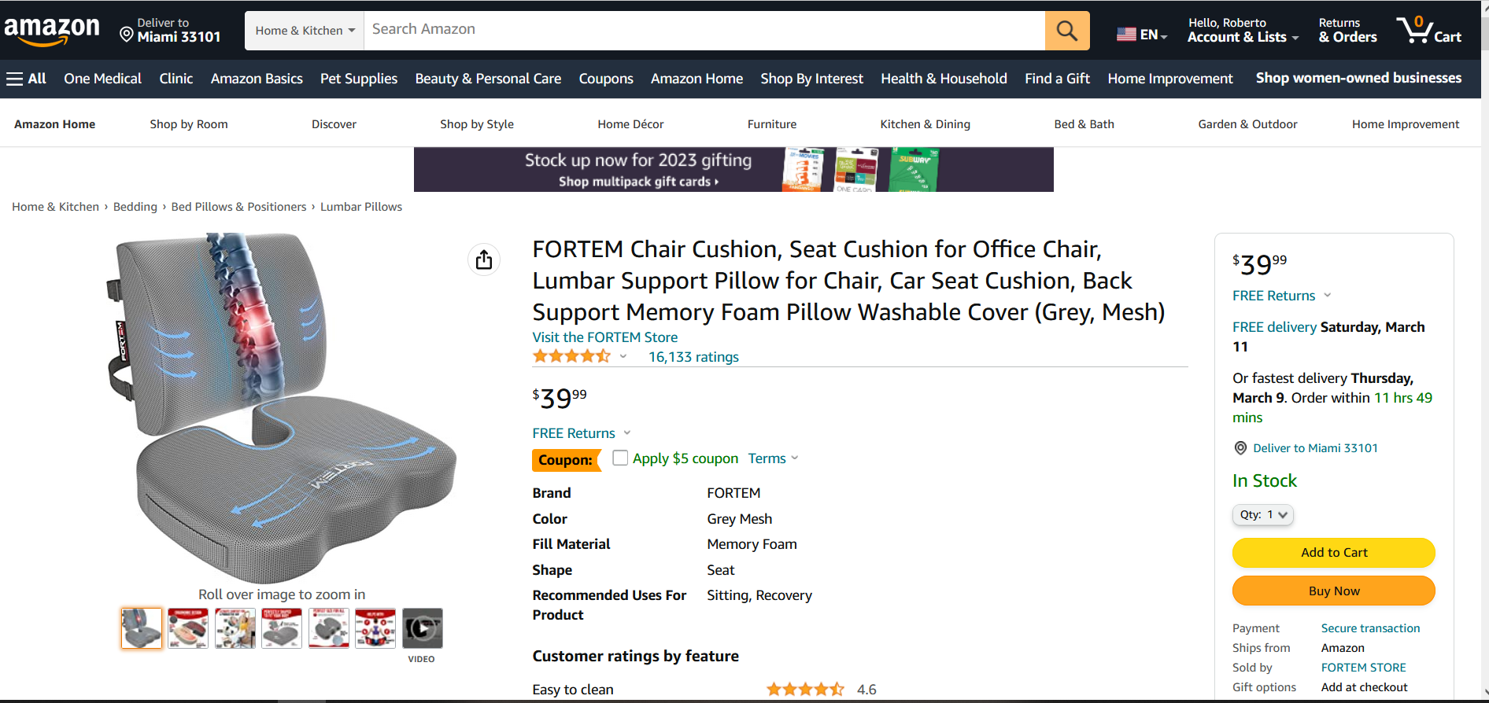
Task: Visit the FORTEM Store link
Action: coord(604,337)
